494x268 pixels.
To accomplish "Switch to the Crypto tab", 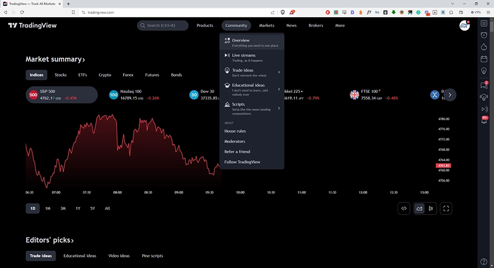I will 105,75.
